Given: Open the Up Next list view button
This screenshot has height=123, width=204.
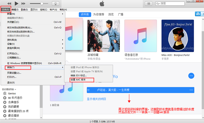Looking at the screenshot, I should 148,3.
